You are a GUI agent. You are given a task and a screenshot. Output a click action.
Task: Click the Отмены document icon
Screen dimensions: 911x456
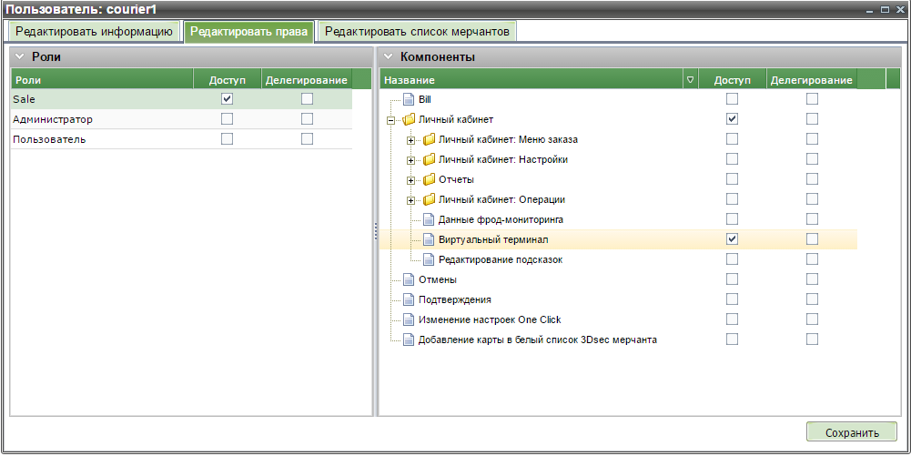409,279
